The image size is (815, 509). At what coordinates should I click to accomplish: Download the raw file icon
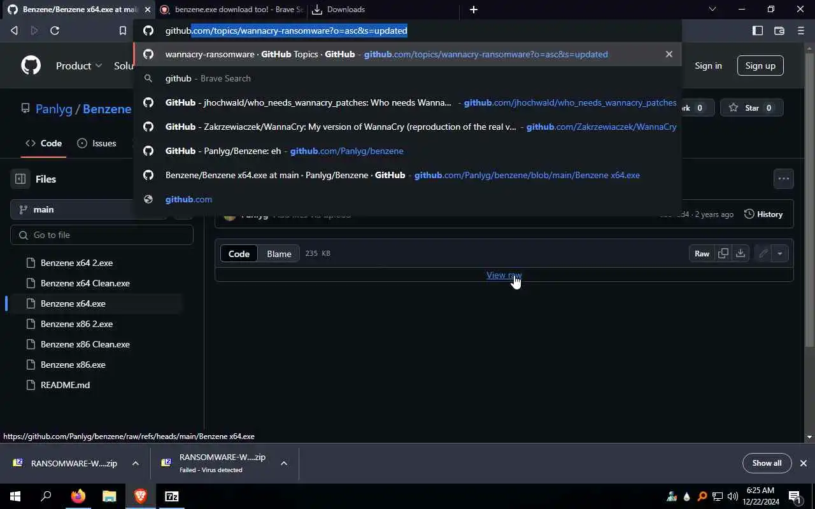pos(741,254)
